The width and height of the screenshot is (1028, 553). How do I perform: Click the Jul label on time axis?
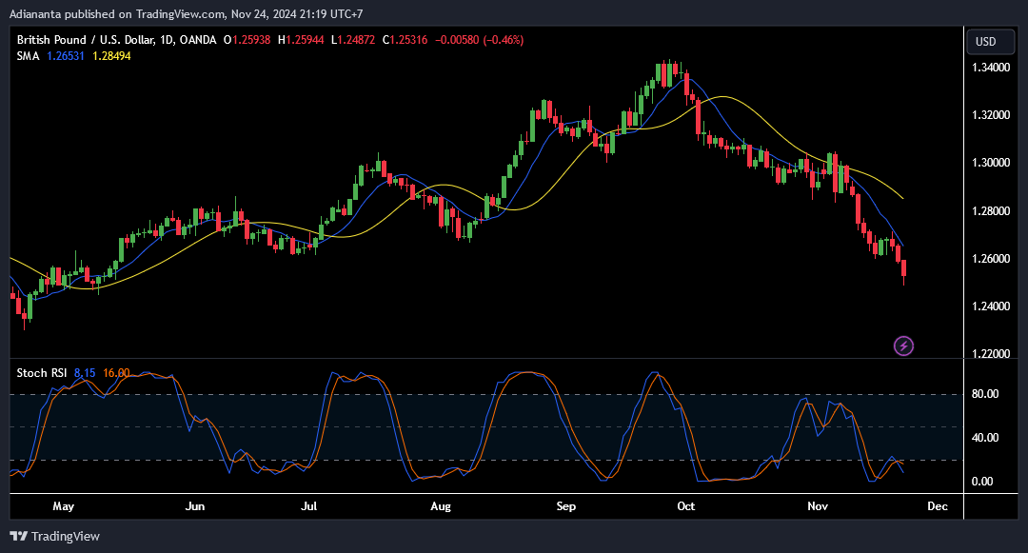click(308, 506)
